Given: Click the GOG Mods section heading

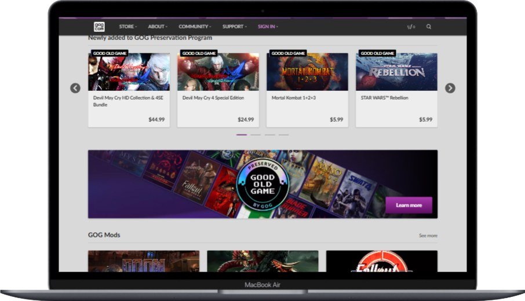Looking at the screenshot, I should (x=104, y=235).
